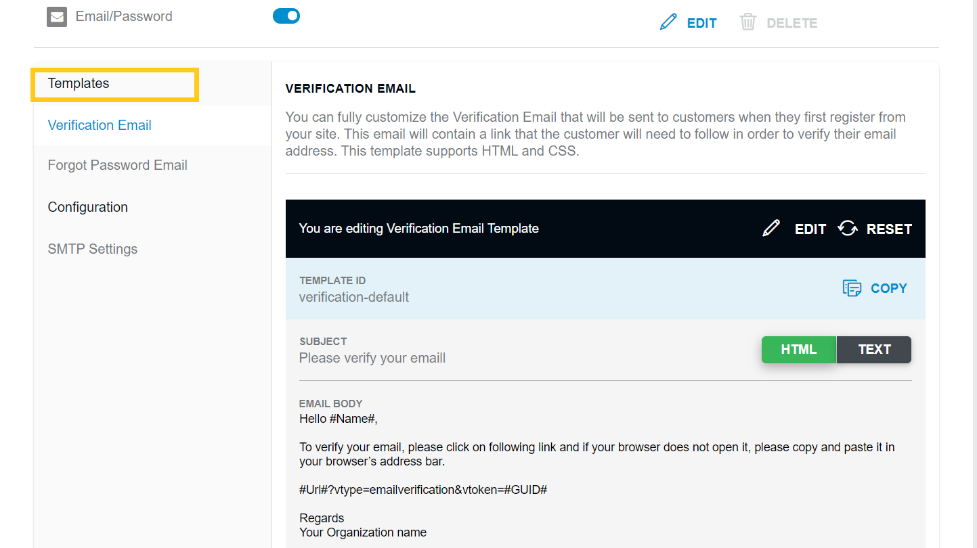Click the verification-default template ID text
977x548 pixels.
(x=353, y=296)
